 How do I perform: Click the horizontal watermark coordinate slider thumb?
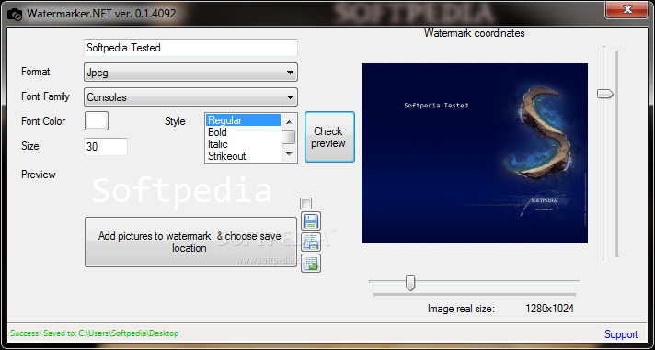pos(410,282)
